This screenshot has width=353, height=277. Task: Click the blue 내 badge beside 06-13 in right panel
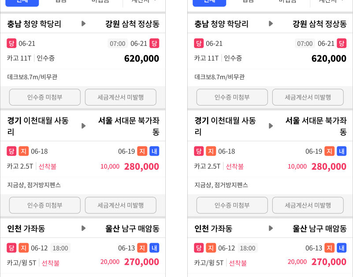(342, 248)
